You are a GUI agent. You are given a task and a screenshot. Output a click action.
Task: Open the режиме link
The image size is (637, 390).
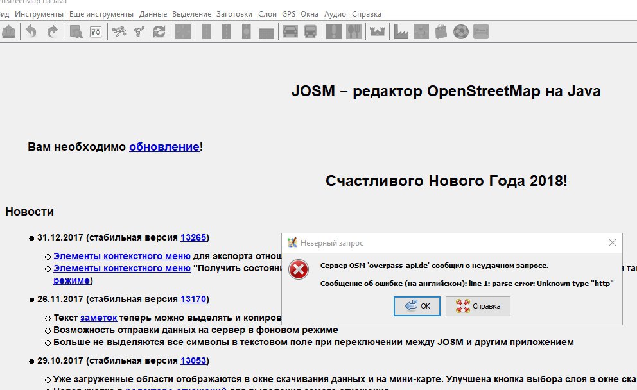[x=71, y=280]
